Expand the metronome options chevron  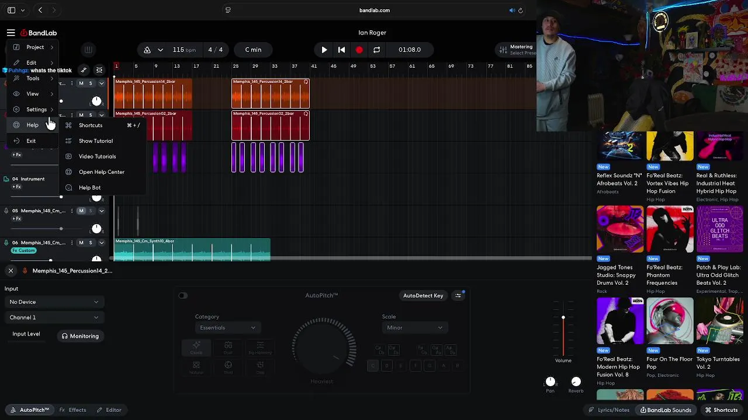(x=160, y=50)
